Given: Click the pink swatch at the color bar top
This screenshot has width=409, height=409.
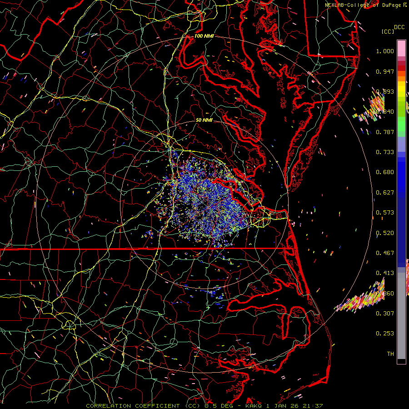Looking at the screenshot, I should [x=401, y=48].
